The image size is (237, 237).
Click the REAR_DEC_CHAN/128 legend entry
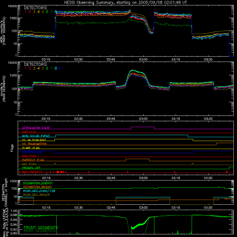pos(39,191)
